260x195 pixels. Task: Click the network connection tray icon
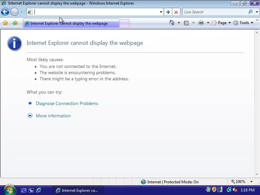(229, 189)
